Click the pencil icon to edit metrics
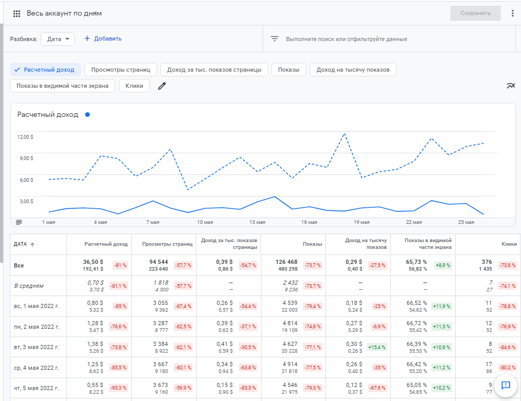This screenshot has width=521, height=401. 162,86
